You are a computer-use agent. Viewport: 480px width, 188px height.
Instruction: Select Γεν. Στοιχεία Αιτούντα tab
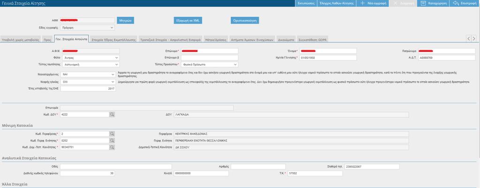tap(71, 39)
